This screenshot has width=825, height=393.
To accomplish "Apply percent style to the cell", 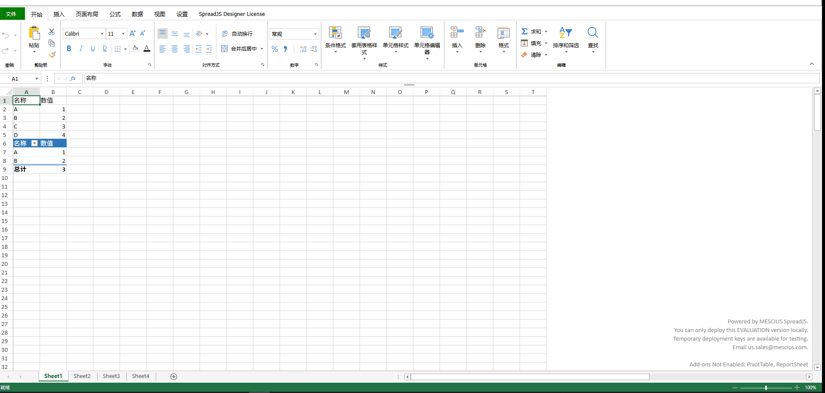I will tap(275, 49).
